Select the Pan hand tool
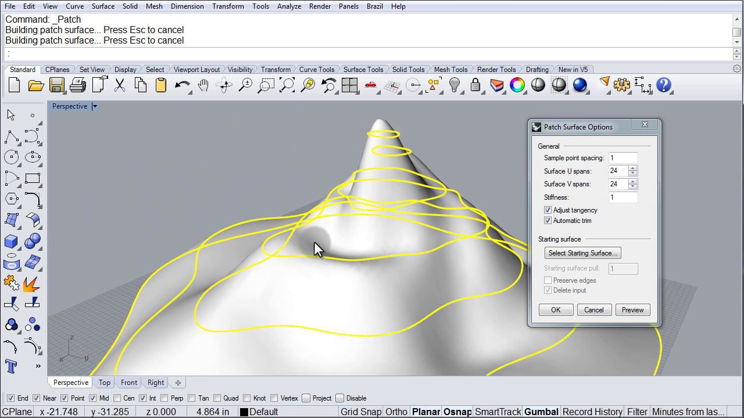 pyautogui.click(x=203, y=85)
